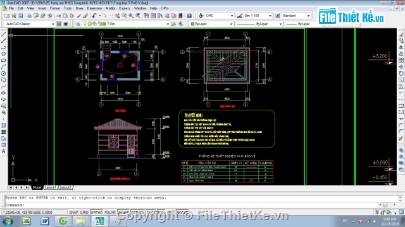
Task: Toggle SNAP mode in status bar
Action: coord(73,212)
